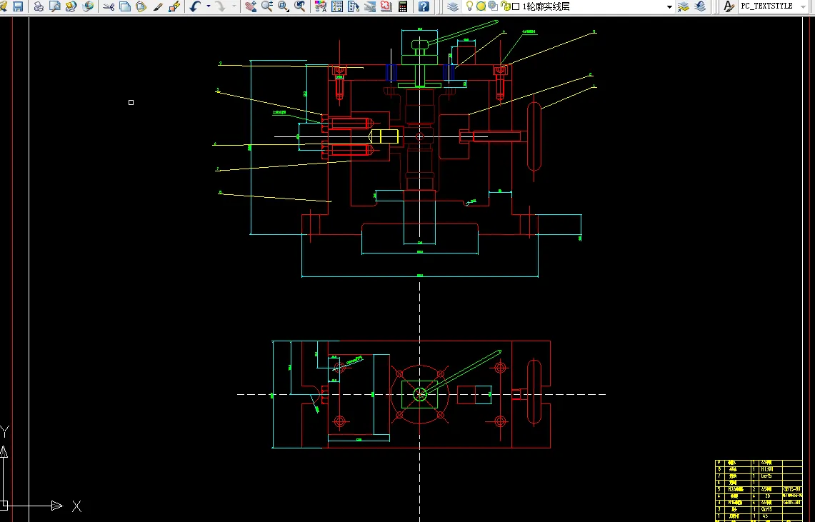Toggle layer on/off light bulb
This screenshot has width=815, height=522.
(x=469, y=6)
